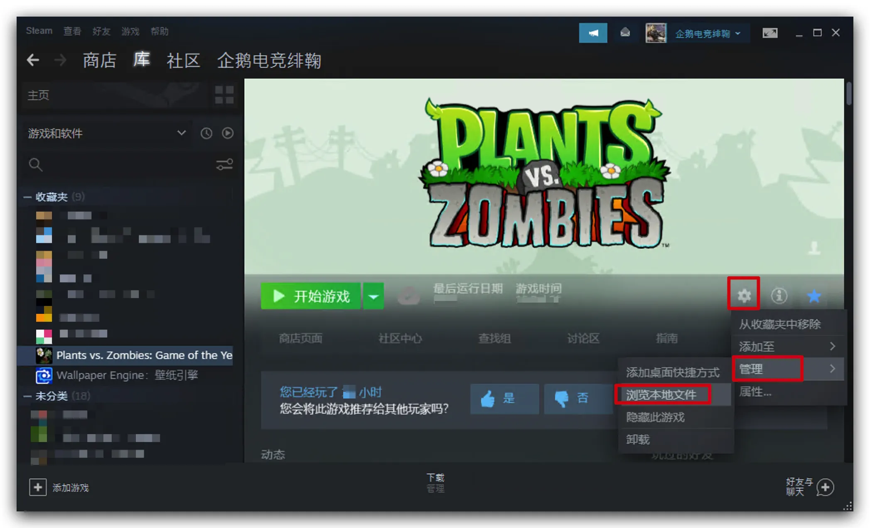Open the 游戏和软件 category dropdown

[x=107, y=133]
